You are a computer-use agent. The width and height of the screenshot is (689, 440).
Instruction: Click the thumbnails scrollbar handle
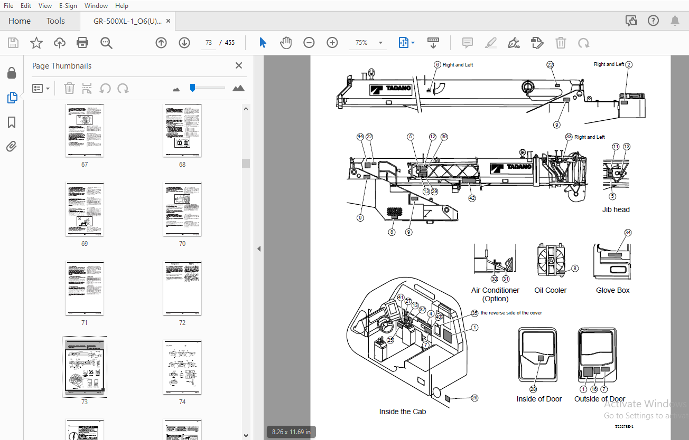click(x=246, y=162)
